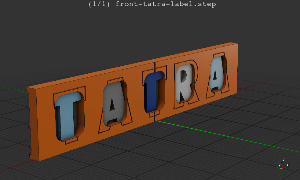Select the dark blue middle letter T

152,92
